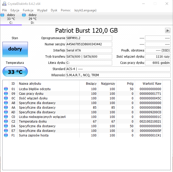Click the 'Nazwa atrybutu' column header
This screenshot has height=172, width=173.
click(x=48, y=84)
